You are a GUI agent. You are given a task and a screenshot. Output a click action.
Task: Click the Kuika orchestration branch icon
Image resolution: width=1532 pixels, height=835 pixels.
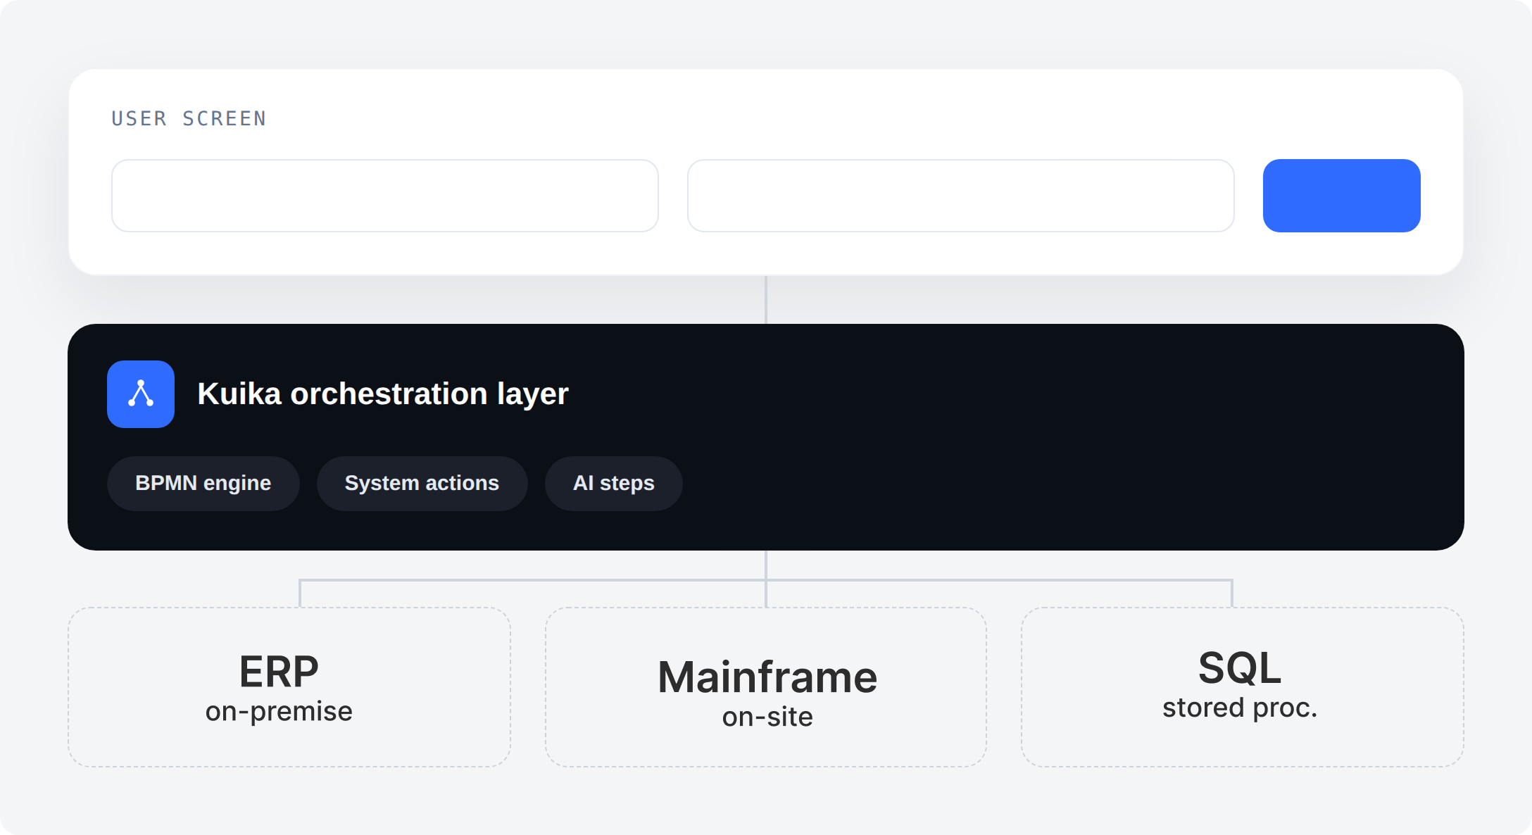(141, 394)
